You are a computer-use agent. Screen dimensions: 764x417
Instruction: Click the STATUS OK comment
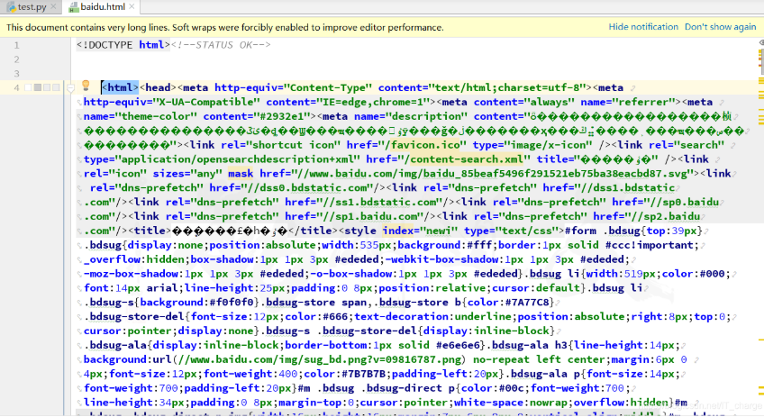point(221,45)
